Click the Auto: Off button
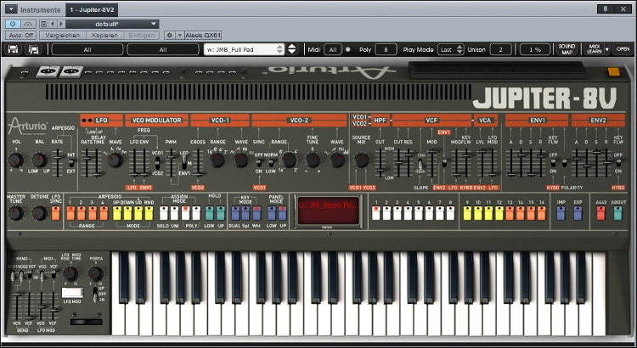 (x=21, y=36)
